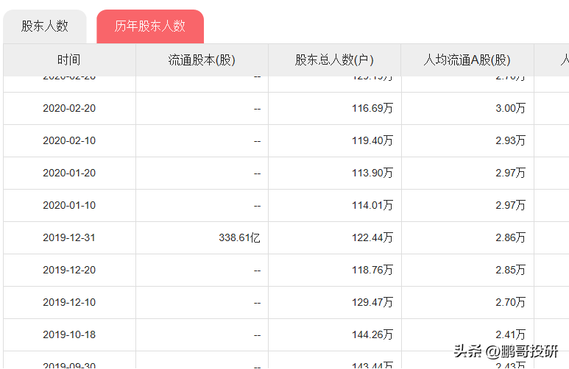
Task: Click the 股东总人数(户) column header
Action: click(334, 60)
